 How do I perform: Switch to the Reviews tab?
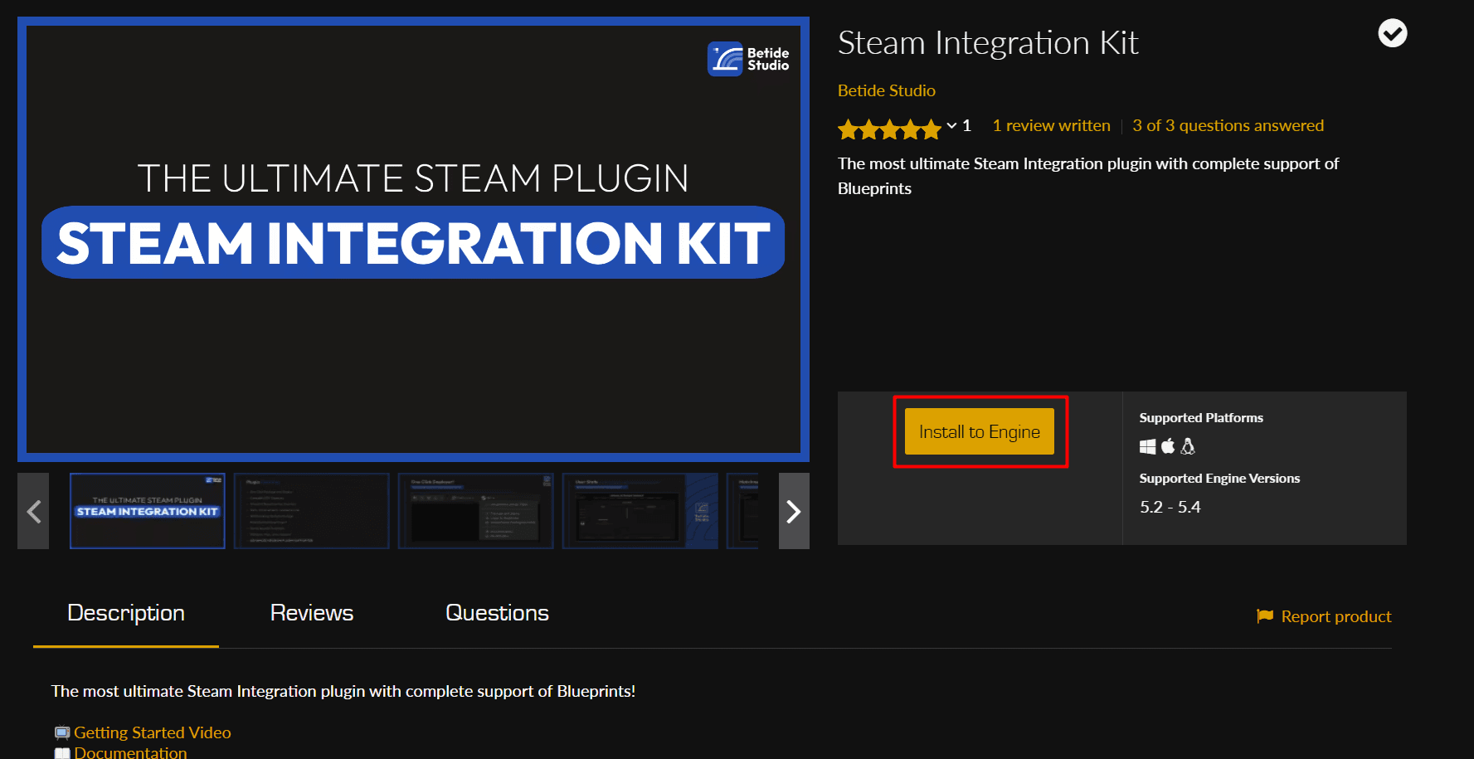[x=312, y=613]
